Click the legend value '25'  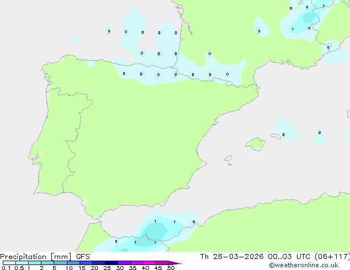[107, 268]
